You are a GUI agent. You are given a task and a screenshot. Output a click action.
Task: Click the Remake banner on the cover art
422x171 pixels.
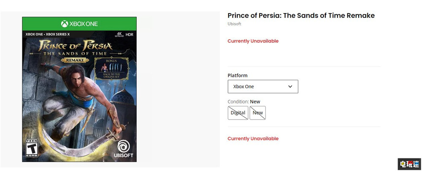tap(76, 60)
